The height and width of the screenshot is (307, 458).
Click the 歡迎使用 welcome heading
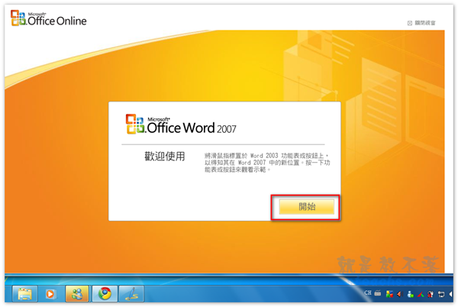(164, 157)
